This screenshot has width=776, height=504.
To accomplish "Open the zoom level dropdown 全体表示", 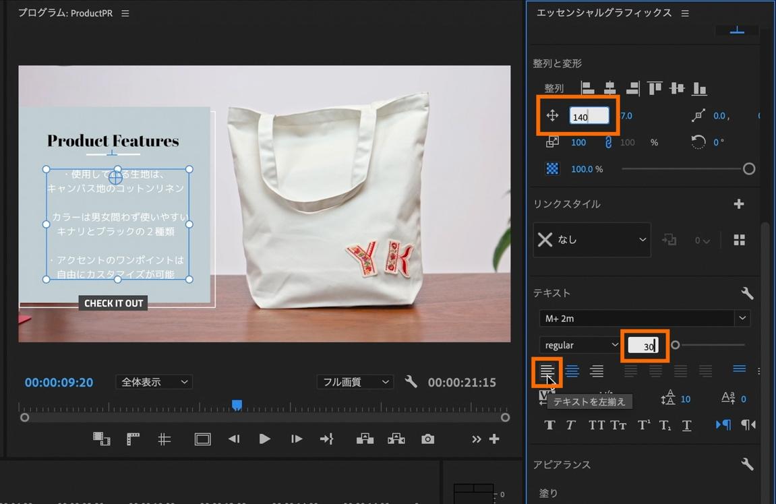I will point(154,382).
